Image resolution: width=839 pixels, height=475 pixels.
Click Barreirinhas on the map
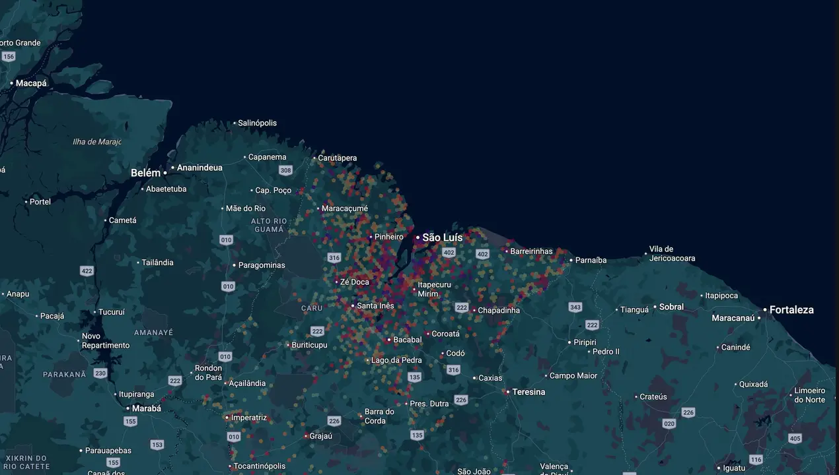click(531, 251)
